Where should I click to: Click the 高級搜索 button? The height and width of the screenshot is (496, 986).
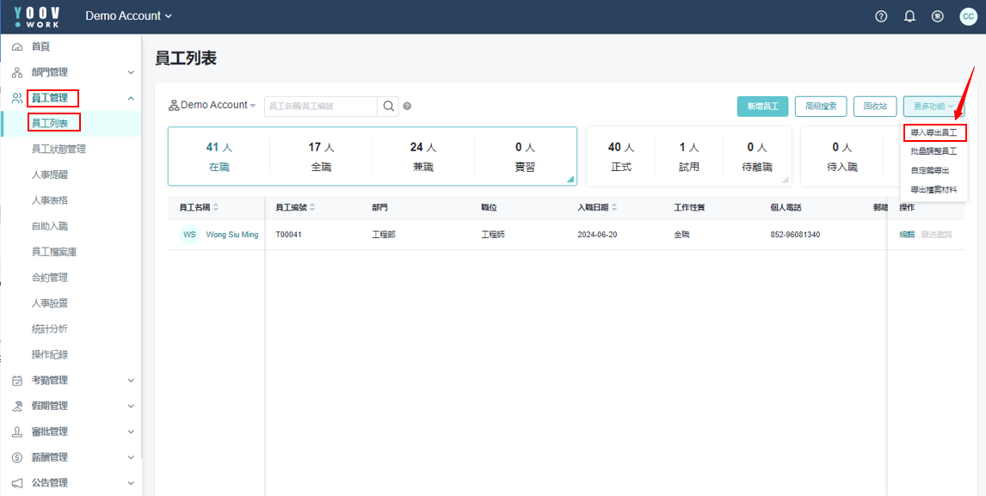(x=821, y=107)
